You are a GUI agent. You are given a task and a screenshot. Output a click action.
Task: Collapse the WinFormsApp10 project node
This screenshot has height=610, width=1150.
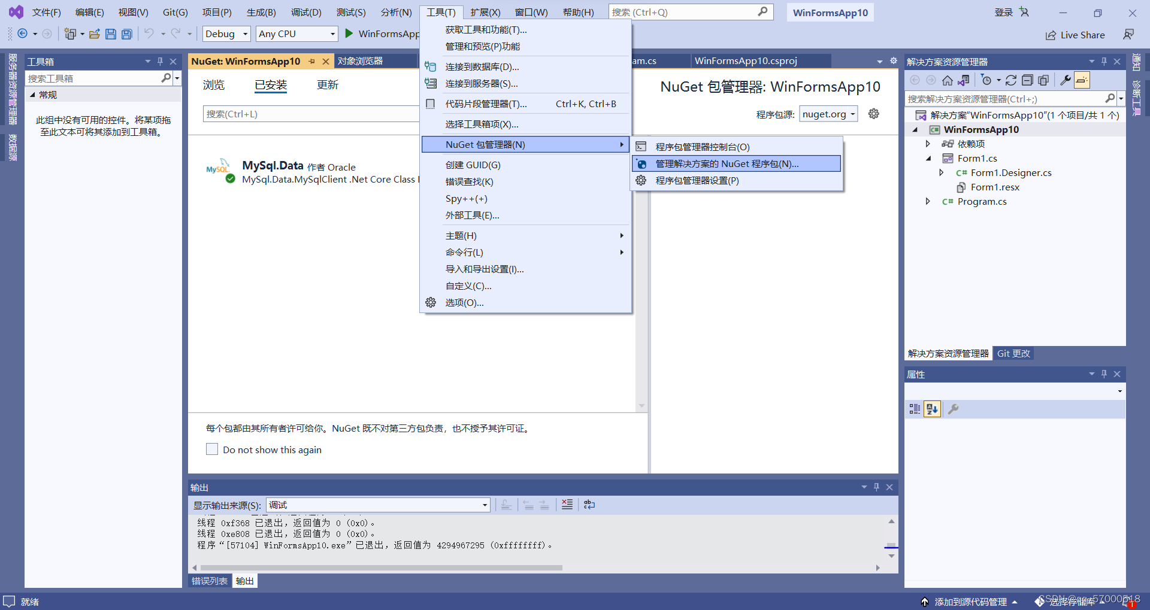(915, 129)
